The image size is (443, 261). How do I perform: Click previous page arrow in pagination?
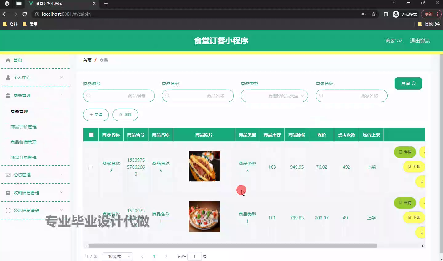[x=142, y=256]
